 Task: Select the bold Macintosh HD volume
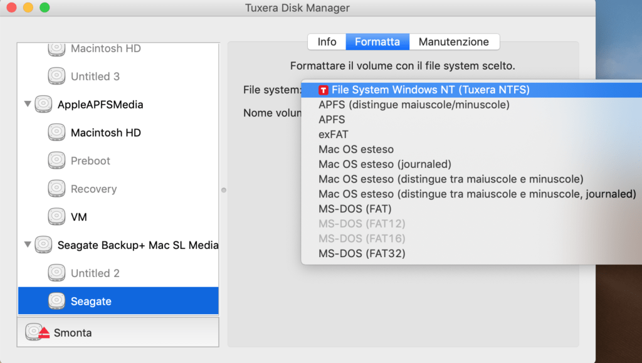[x=118, y=132]
